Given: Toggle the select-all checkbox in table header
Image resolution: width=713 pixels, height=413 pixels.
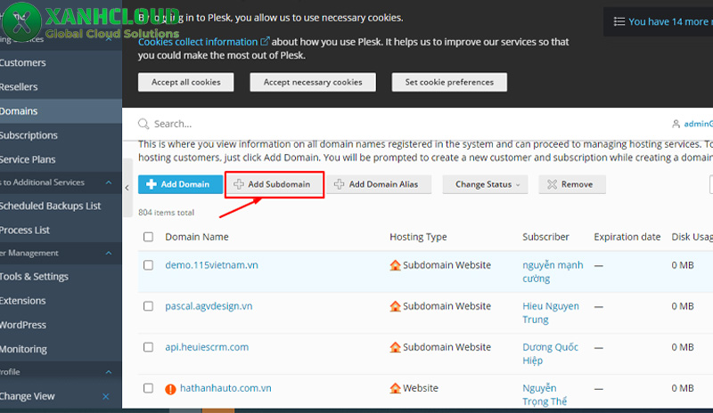Looking at the screenshot, I should coord(148,237).
